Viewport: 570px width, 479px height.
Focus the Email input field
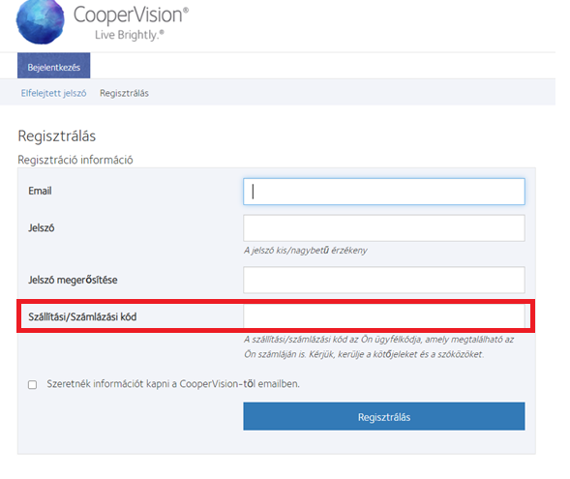(x=384, y=192)
